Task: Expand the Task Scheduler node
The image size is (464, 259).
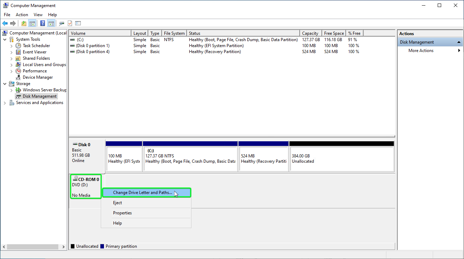Action: point(12,46)
